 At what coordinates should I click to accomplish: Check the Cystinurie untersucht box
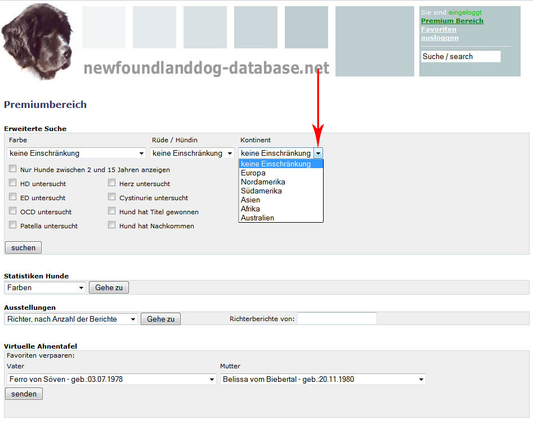(112, 197)
